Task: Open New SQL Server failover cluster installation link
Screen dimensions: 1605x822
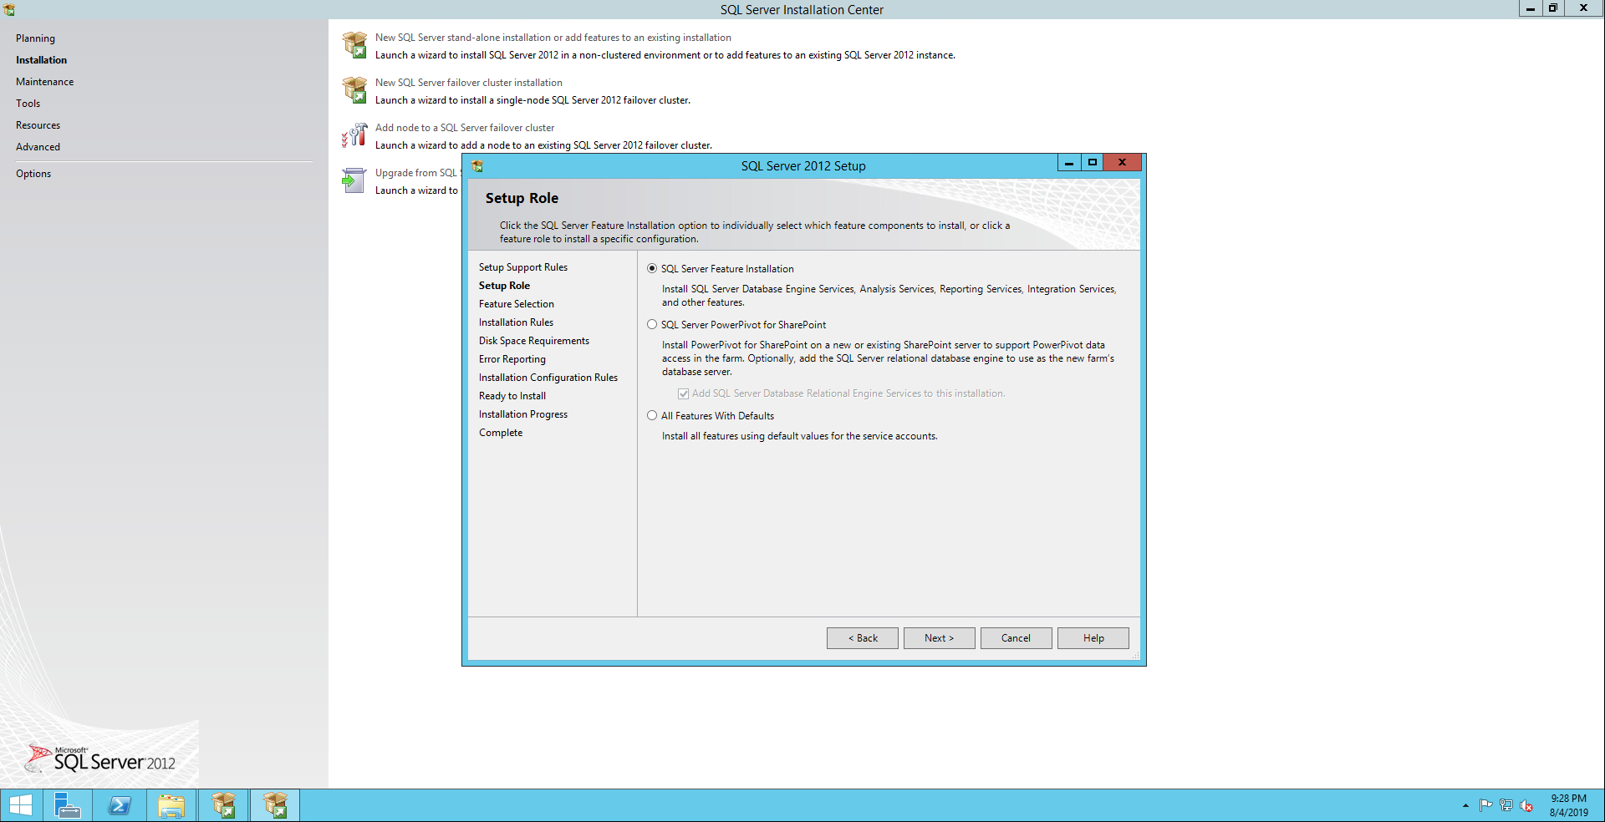Action: pos(468,83)
